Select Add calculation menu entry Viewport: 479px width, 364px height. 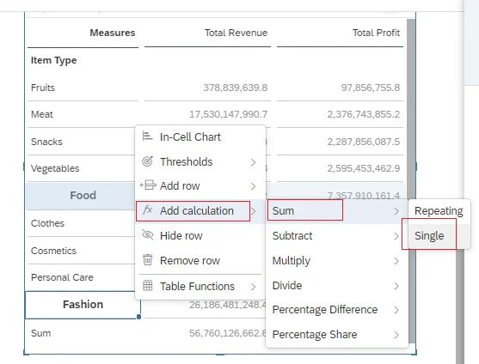[200, 210]
